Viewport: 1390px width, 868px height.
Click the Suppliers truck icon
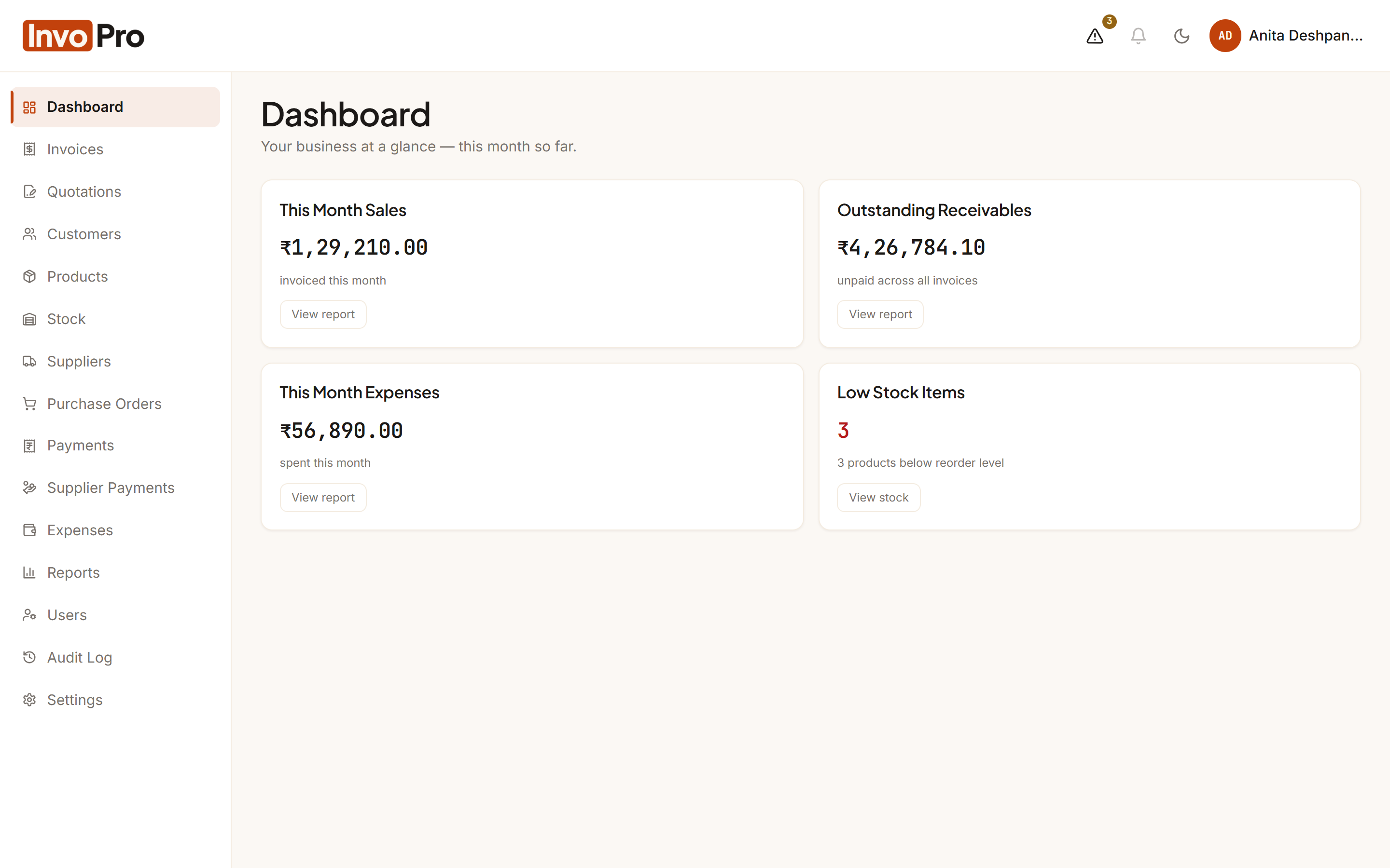29,362
